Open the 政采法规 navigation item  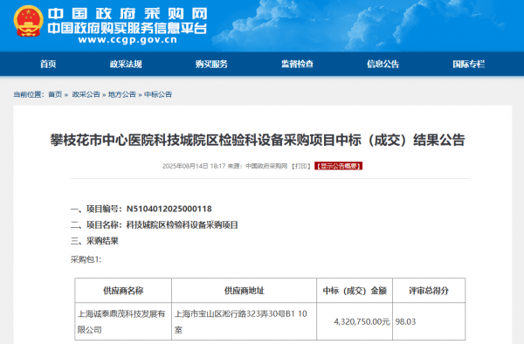click(126, 64)
